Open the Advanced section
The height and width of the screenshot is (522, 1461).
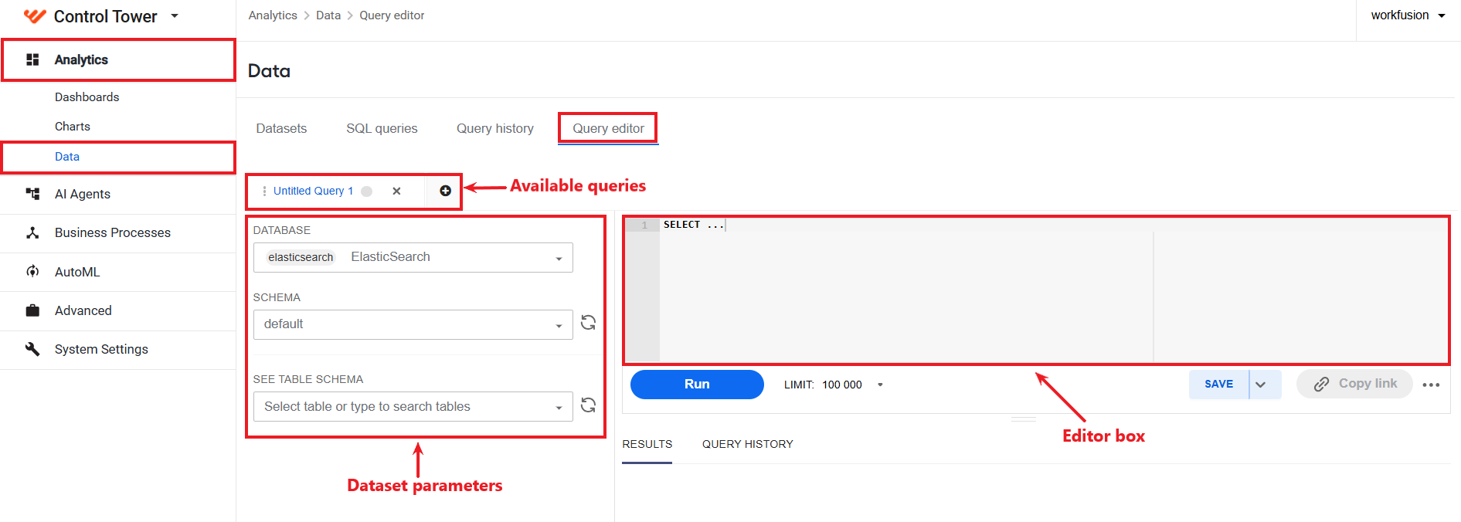pos(83,310)
